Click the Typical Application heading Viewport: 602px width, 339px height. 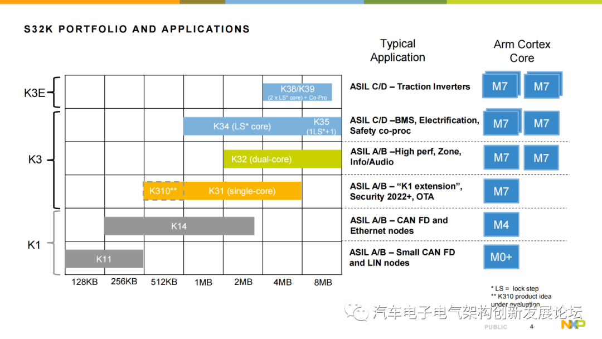tap(398, 50)
